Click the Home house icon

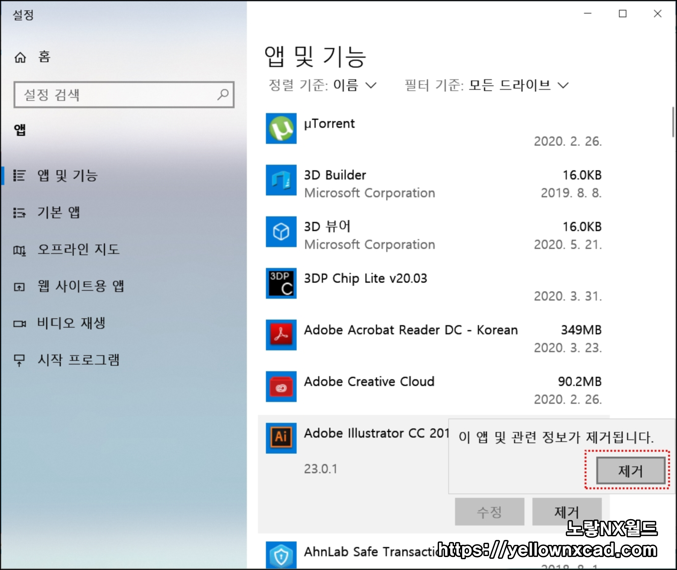[20, 57]
